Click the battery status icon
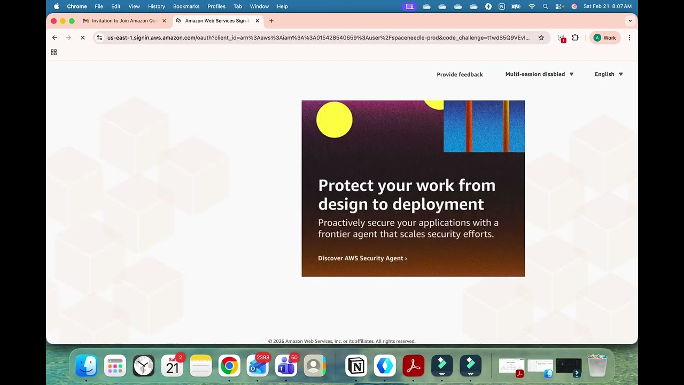Image resolution: width=684 pixels, height=385 pixels. pyautogui.click(x=516, y=6)
